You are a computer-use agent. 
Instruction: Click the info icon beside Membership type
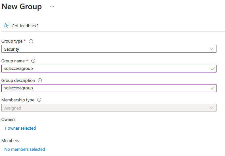pyautogui.click(x=39, y=100)
